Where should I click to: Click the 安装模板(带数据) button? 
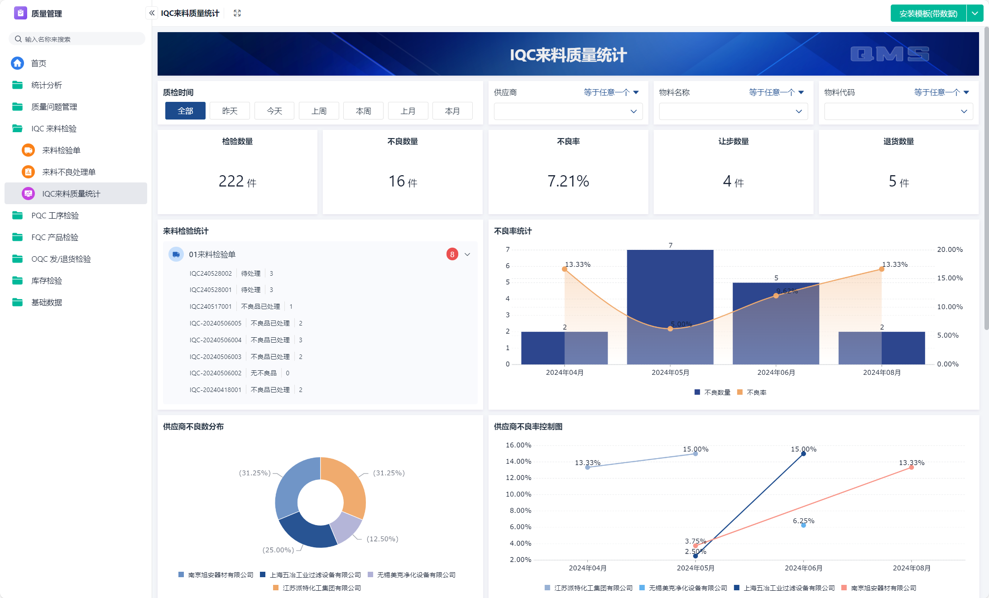[928, 14]
